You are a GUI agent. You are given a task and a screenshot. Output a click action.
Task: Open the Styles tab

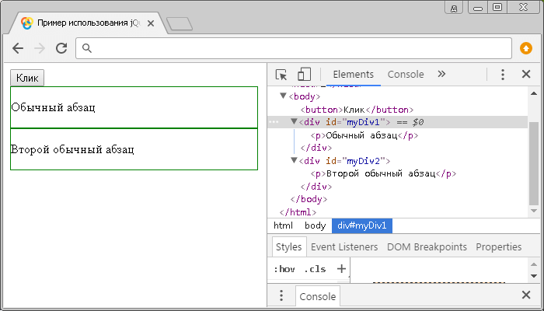pos(288,246)
